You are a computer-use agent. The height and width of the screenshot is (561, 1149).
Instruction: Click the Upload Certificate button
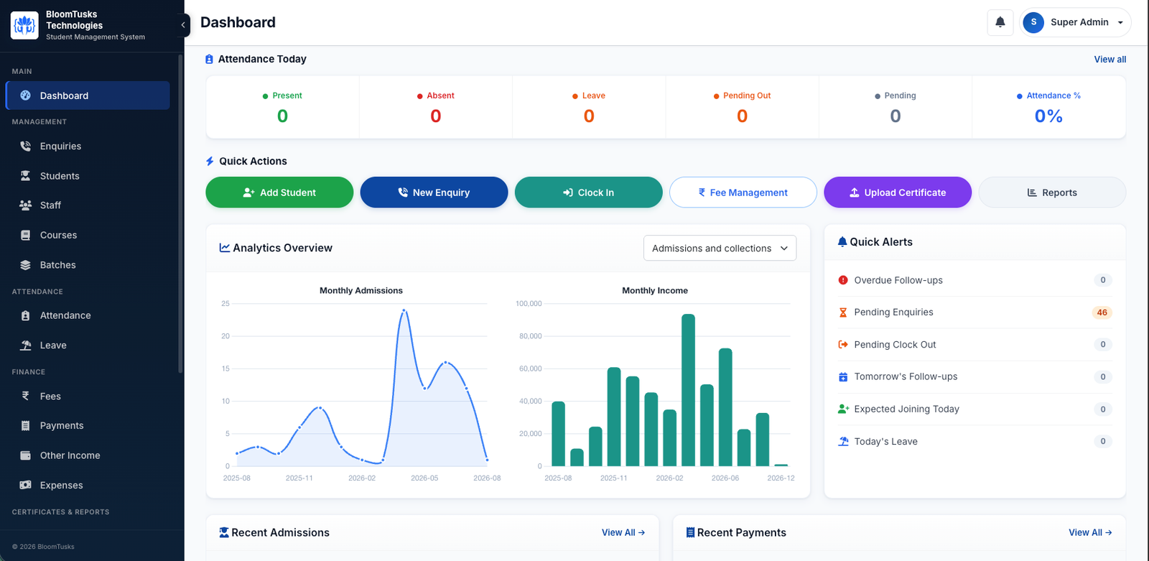pyautogui.click(x=898, y=193)
